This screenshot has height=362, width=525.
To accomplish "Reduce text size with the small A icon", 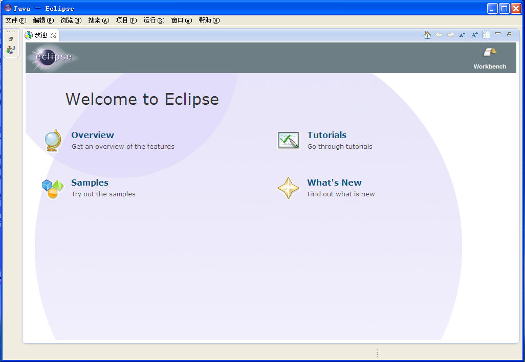I will coord(462,34).
